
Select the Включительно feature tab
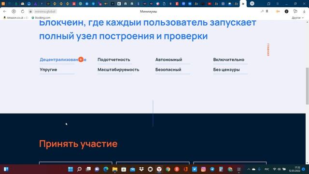tap(228, 59)
